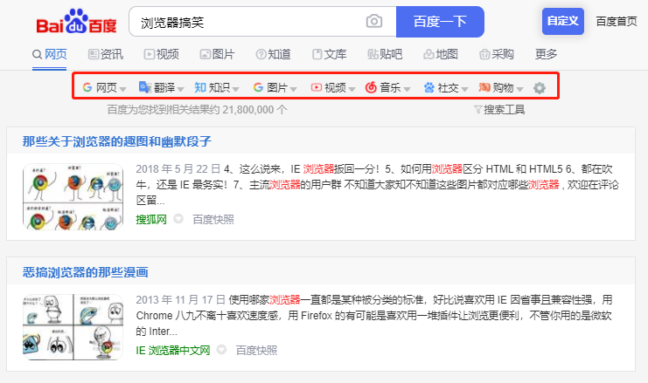Click the 自定义 button
The image size is (648, 383).
(x=563, y=21)
